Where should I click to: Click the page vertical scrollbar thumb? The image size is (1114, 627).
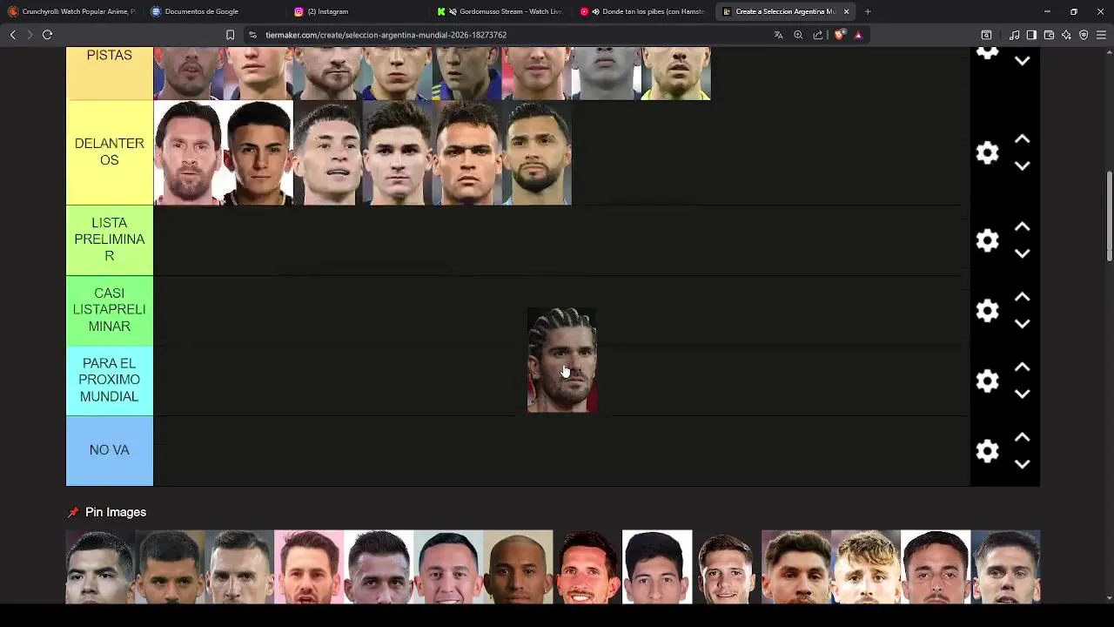pyautogui.click(x=1109, y=216)
